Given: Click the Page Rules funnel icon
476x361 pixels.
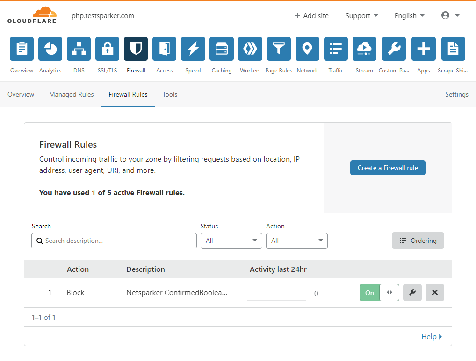Looking at the screenshot, I should click(x=279, y=49).
